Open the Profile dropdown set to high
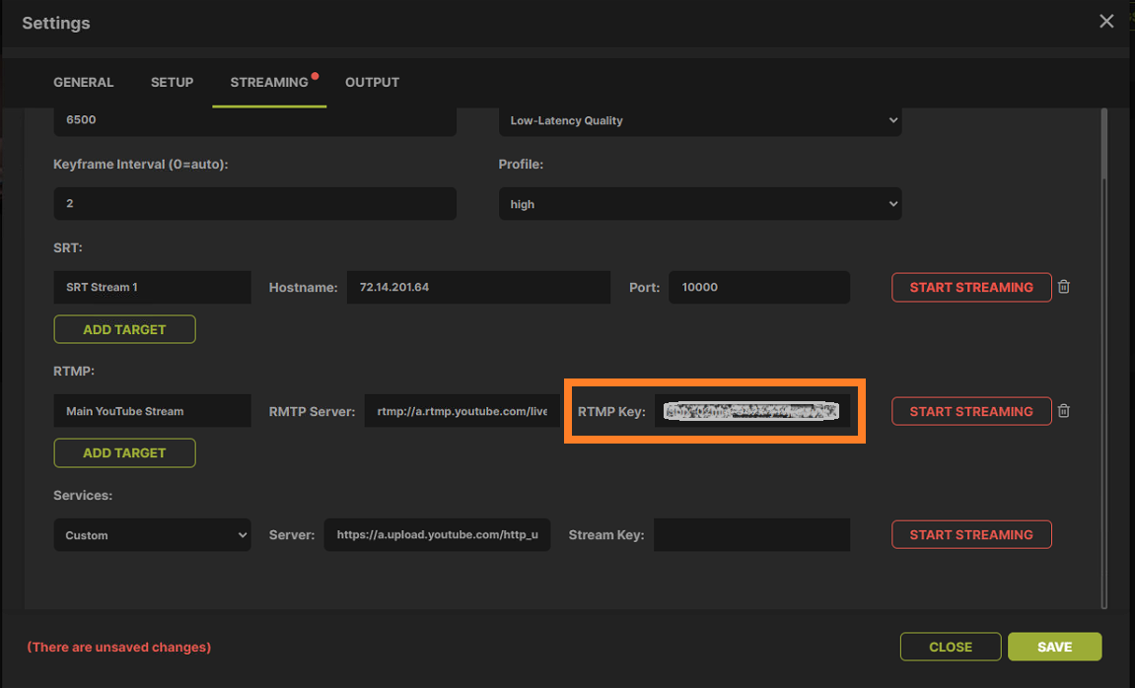Image resolution: width=1135 pixels, height=688 pixels. (700, 203)
